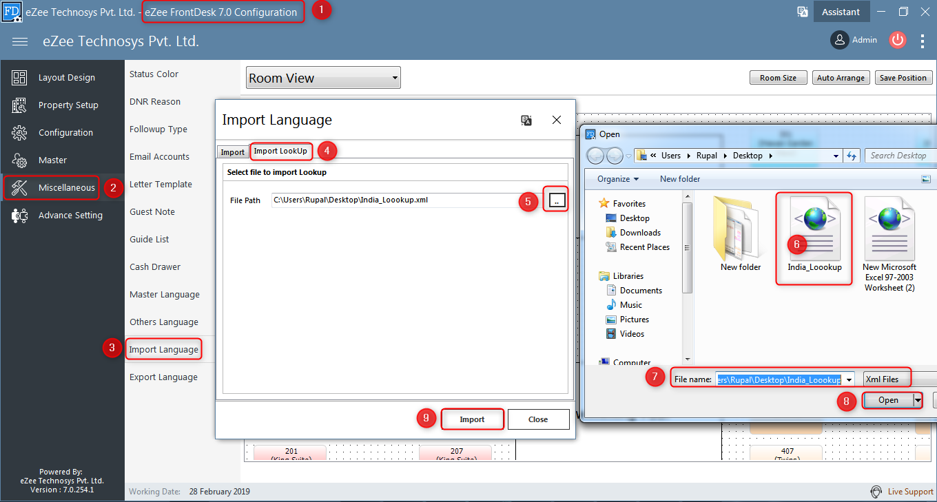Image resolution: width=937 pixels, height=502 pixels.
Task: Open DNR Reason menu item
Action: (155, 101)
